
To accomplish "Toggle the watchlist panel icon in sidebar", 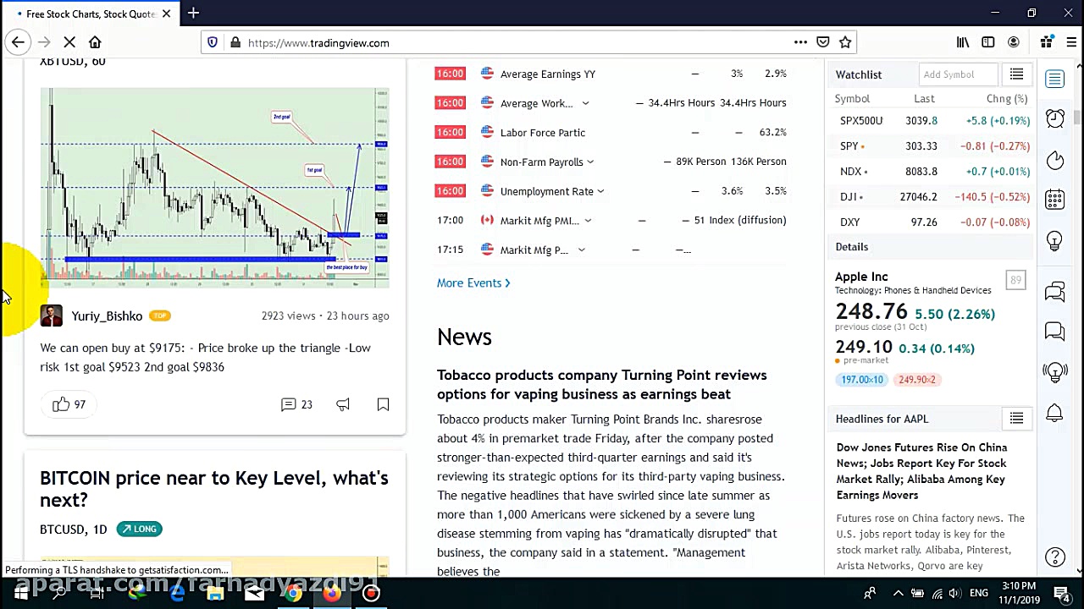I will tap(1054, 79).
